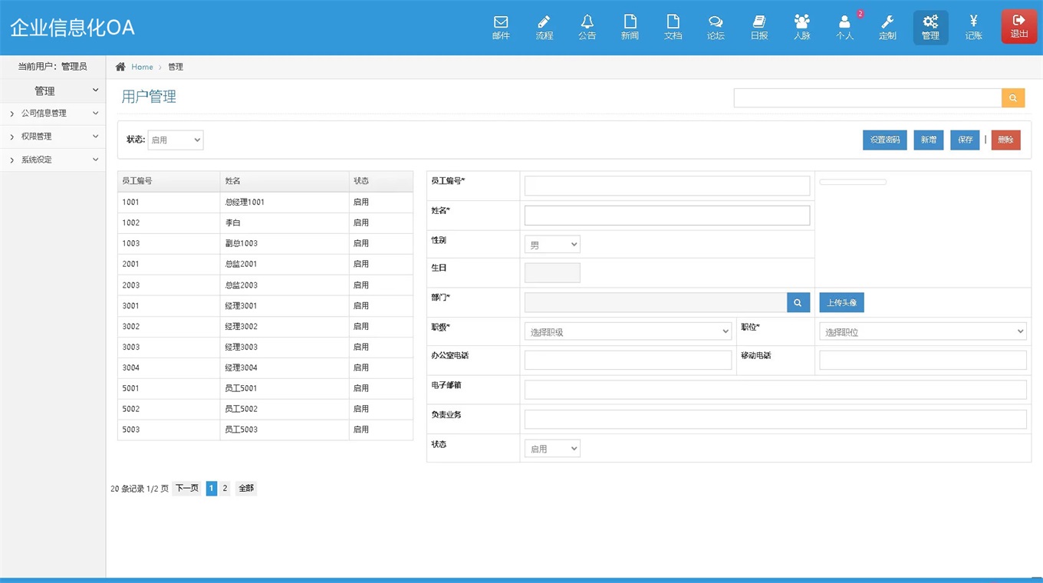Screen dimensions: 1043x583
Task: Open the 选择职位 dropdown
Action: pyautogui.click(x=923, y=332)
